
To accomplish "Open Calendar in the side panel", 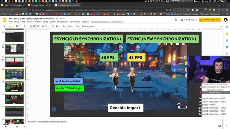I will click(x=227, y=27).
